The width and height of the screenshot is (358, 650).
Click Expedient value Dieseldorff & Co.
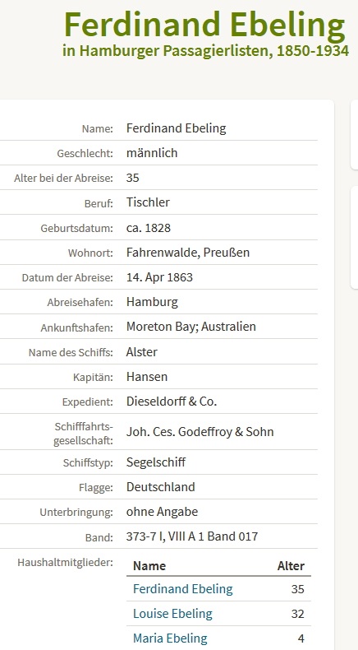pyautogui.click(x=172, y=402)
